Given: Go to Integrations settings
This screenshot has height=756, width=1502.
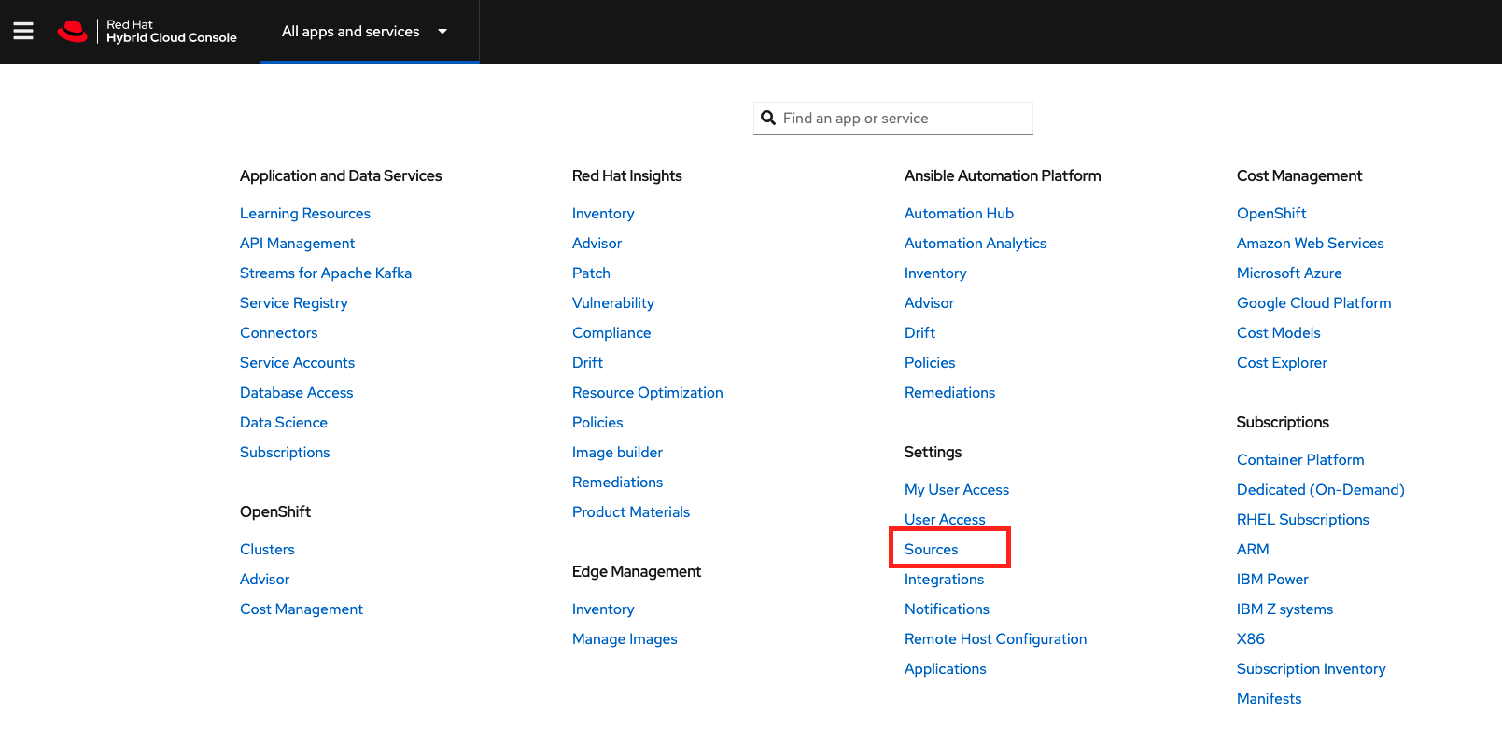Looking at the screenshot, I should click(944, 580).
